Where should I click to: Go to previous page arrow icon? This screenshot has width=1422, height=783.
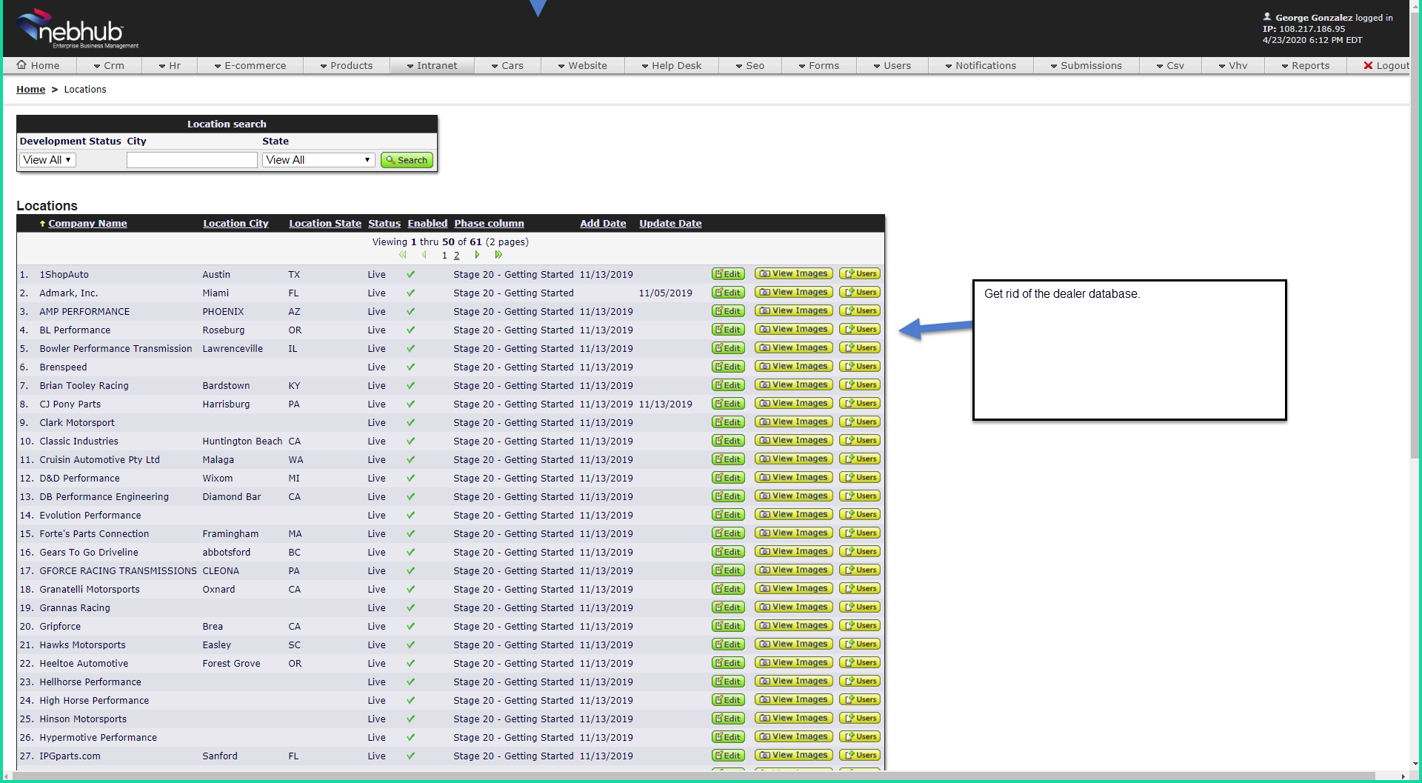(x=424, y=255)
